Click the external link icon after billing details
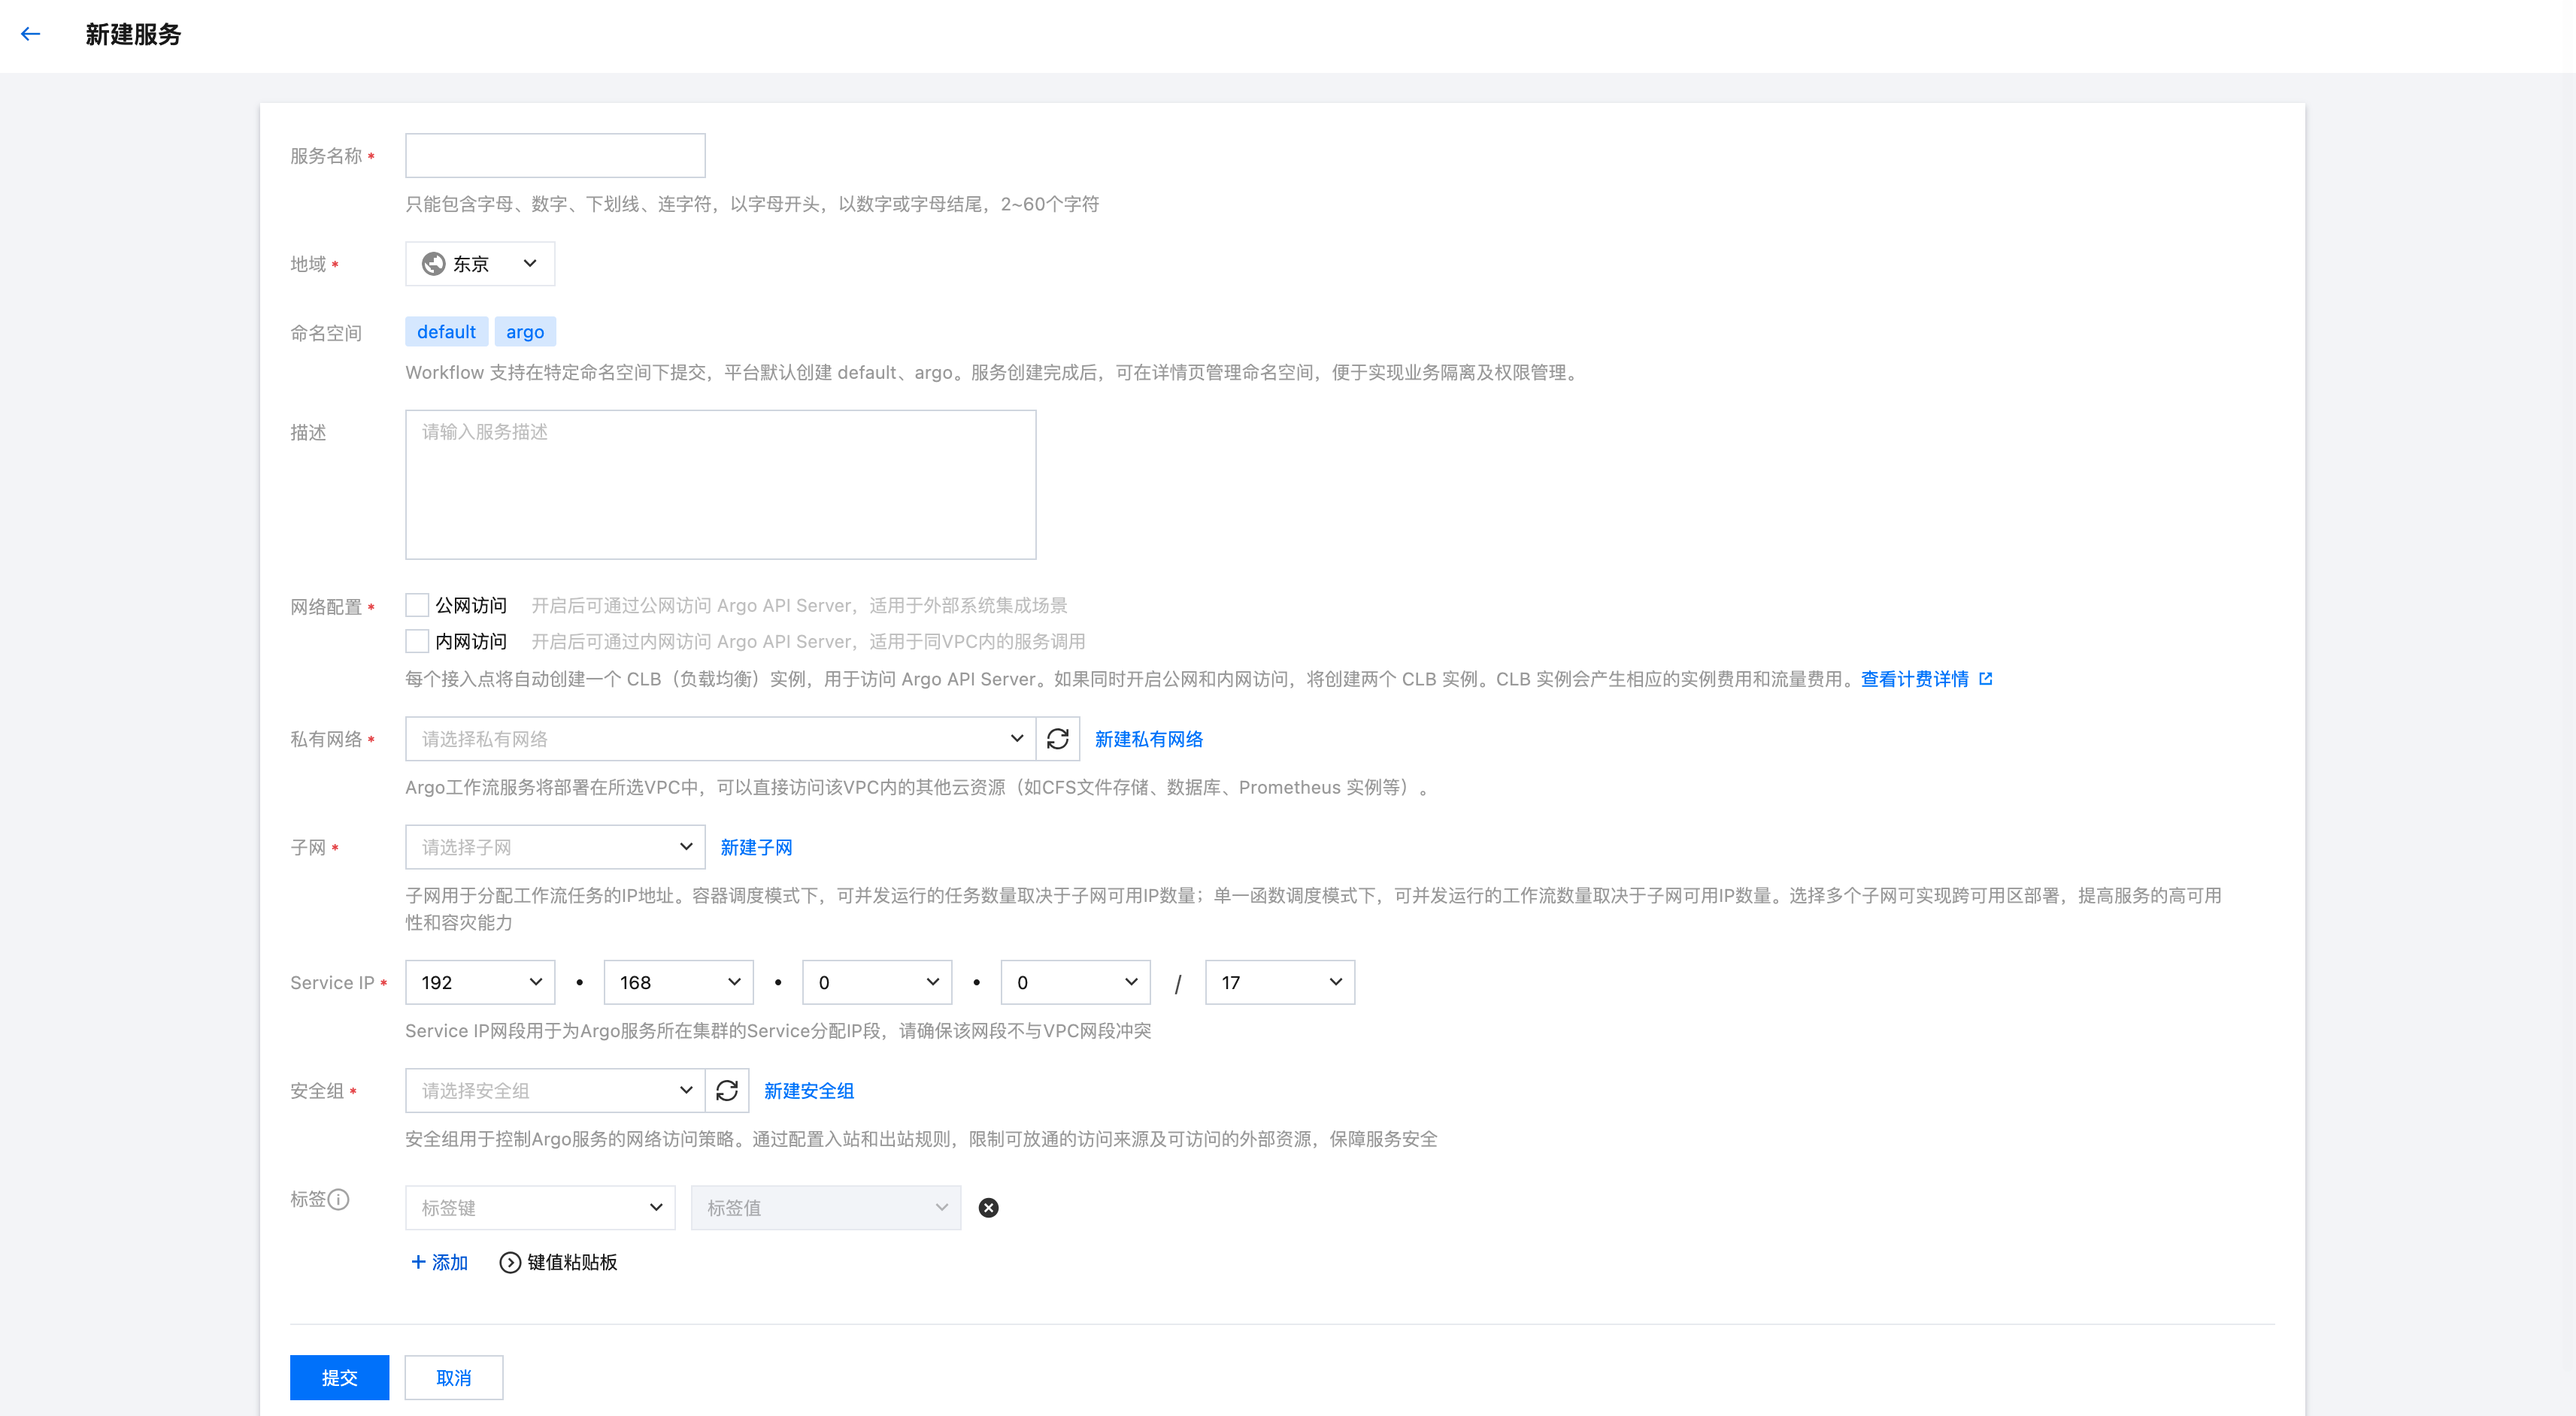Image resolution: width=2576 pixels, height=1416 pixels. (x=1986, y=679)
